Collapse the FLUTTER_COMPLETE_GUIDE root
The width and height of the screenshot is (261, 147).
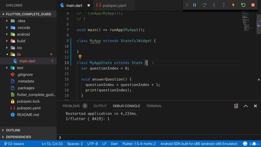pos(29,14)
